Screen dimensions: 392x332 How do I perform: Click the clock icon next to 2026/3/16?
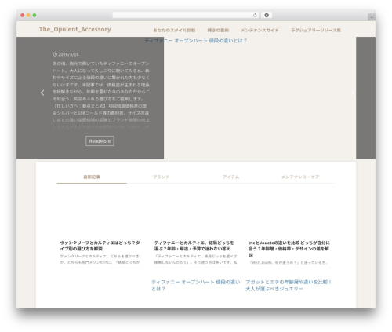[55, 54]
